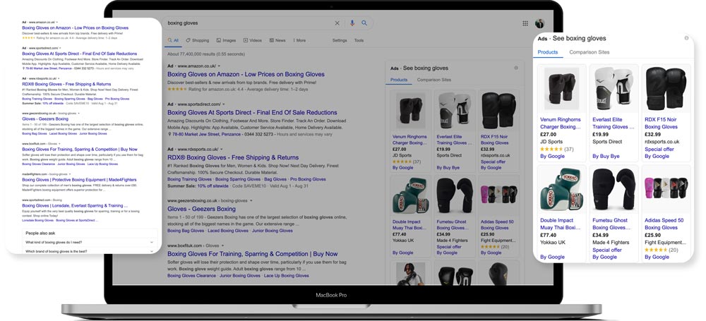
Task: Click 'About 77,400,000 results' text
Action: (x=205, y=54)
